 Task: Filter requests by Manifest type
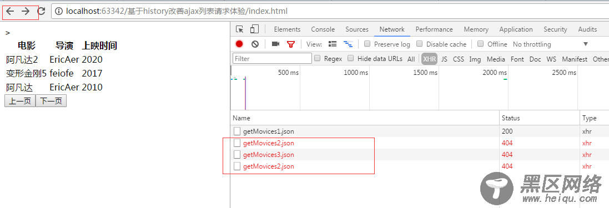(575, 59)
